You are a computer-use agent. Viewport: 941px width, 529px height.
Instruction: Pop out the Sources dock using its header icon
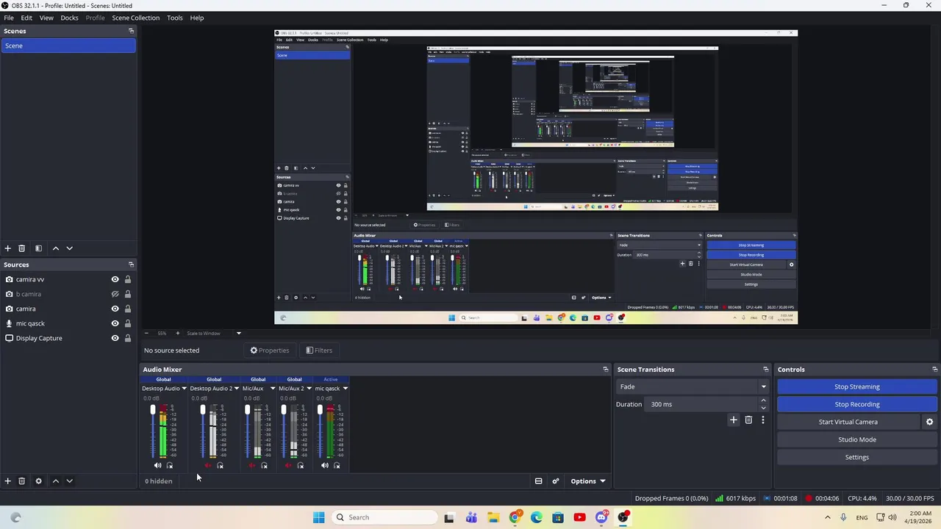click(x=131, y=264)
